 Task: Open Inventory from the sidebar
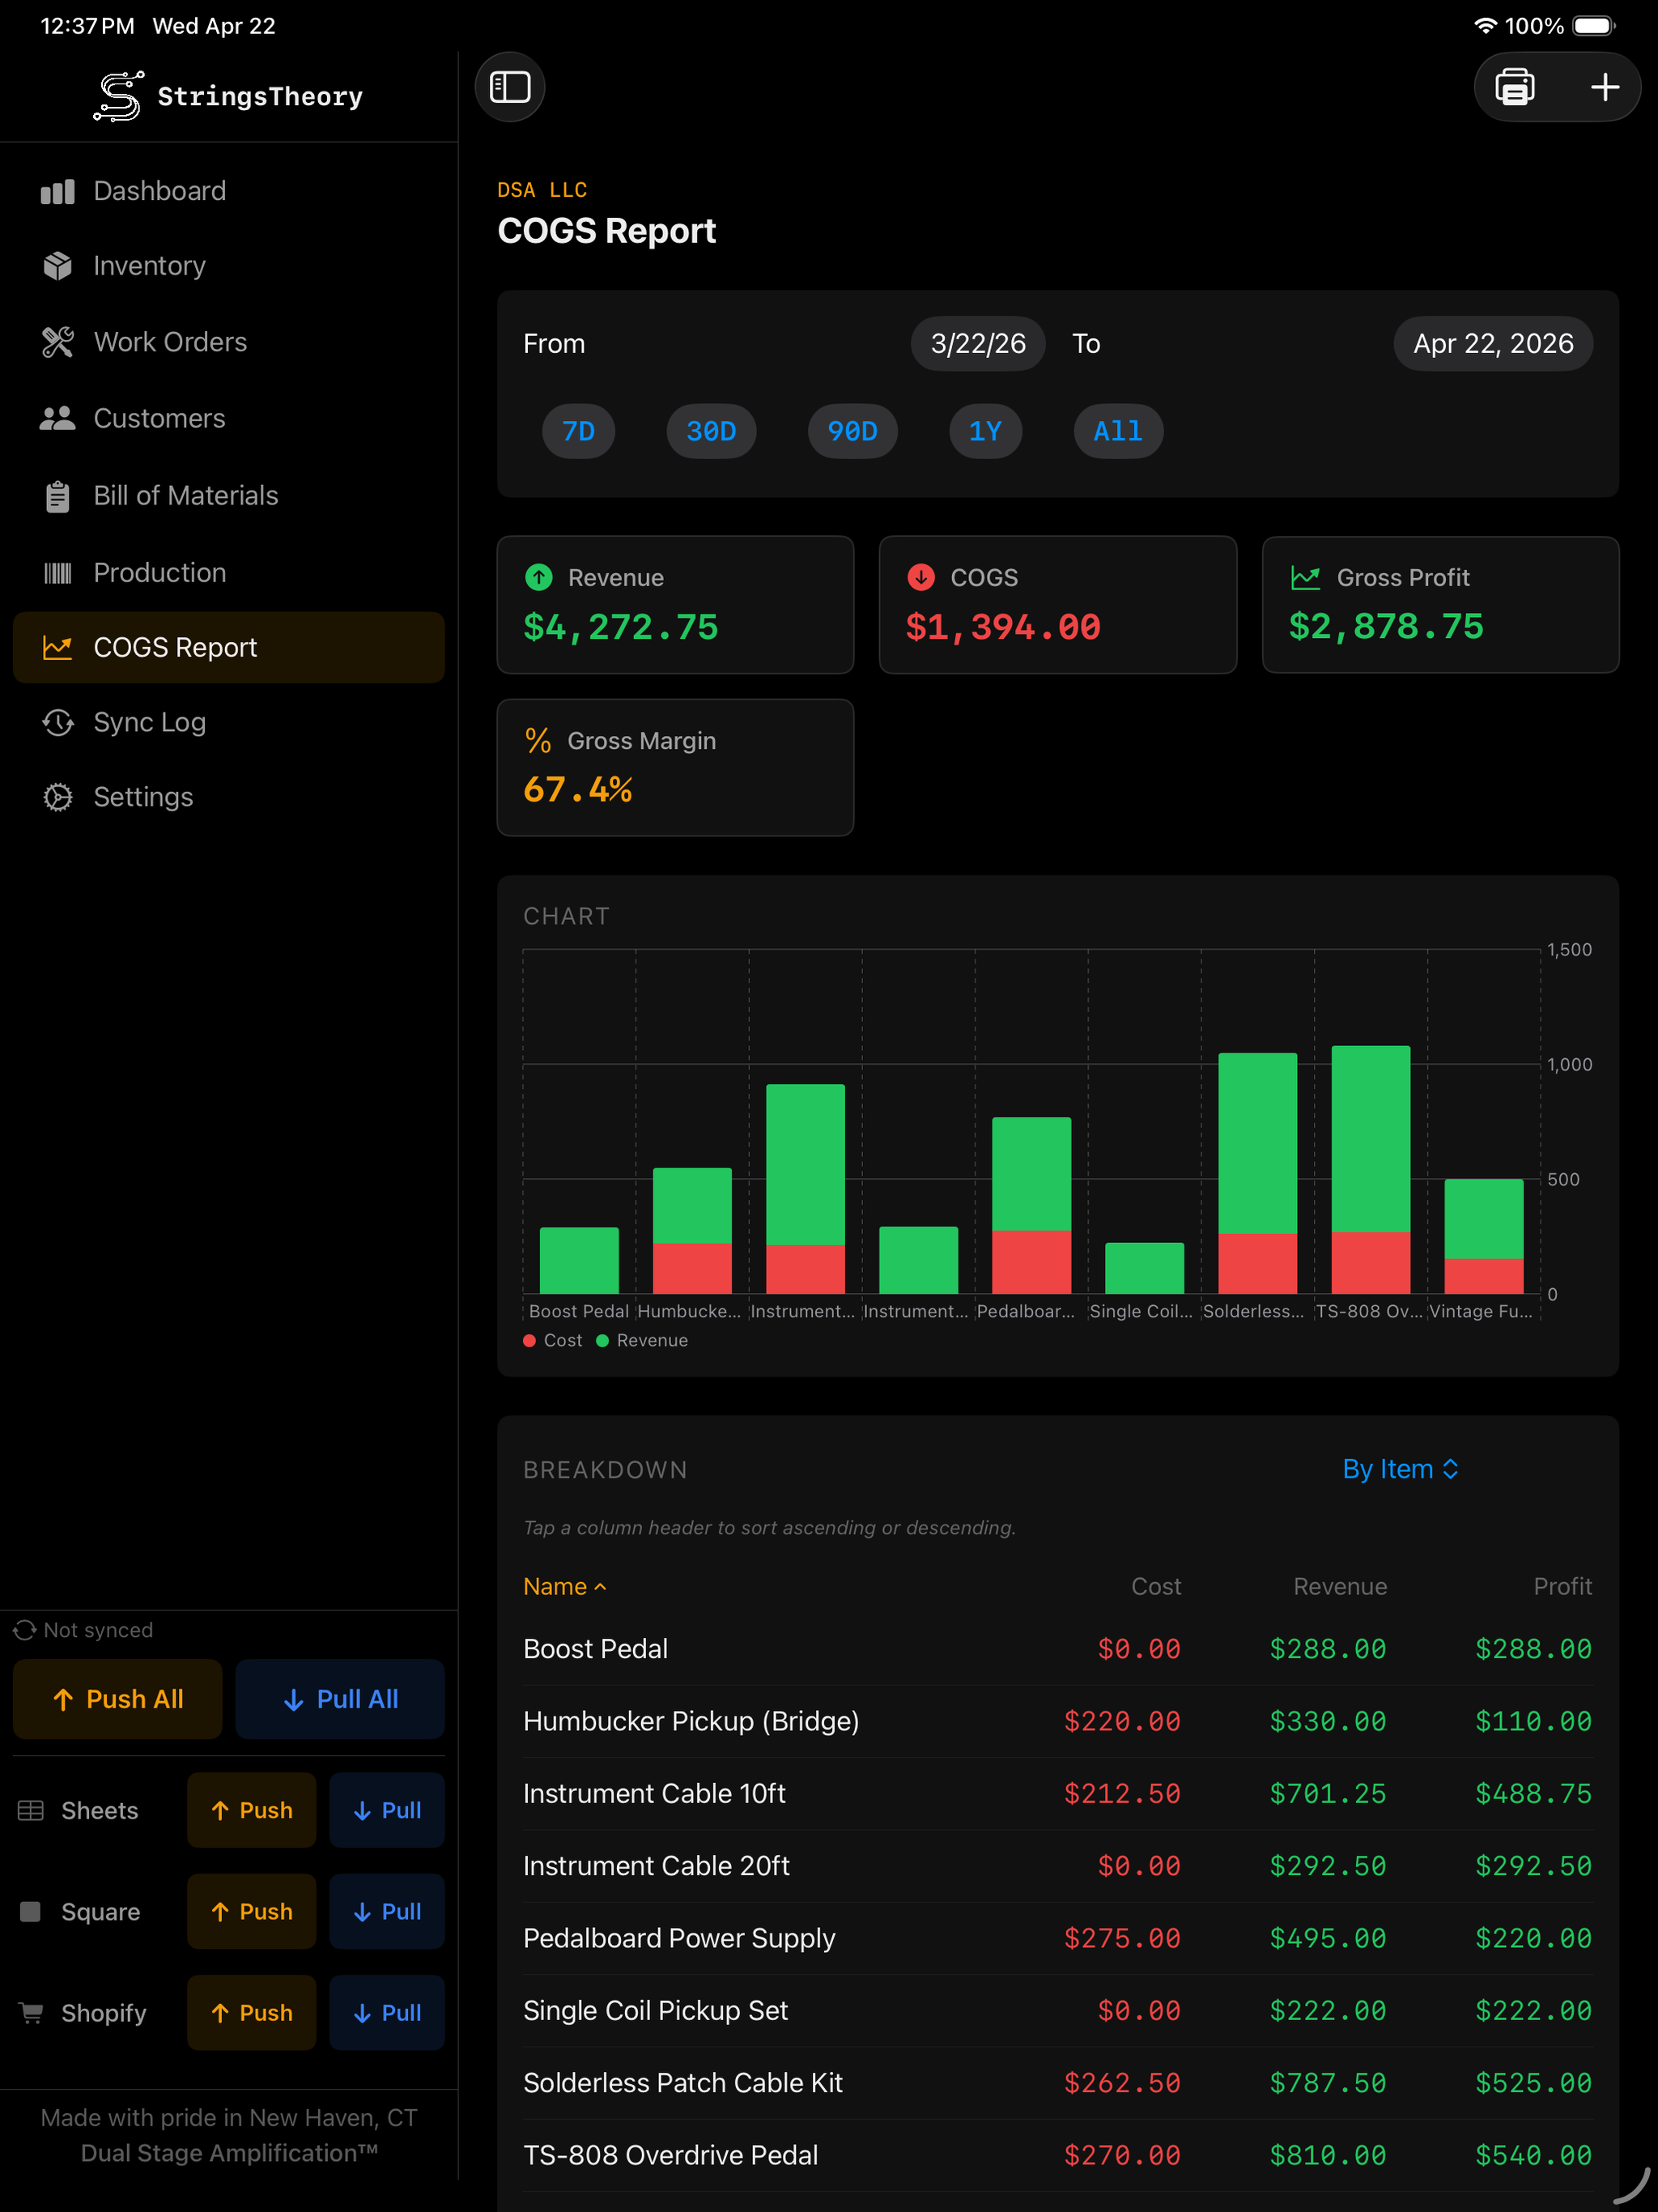tap(149, 266)
